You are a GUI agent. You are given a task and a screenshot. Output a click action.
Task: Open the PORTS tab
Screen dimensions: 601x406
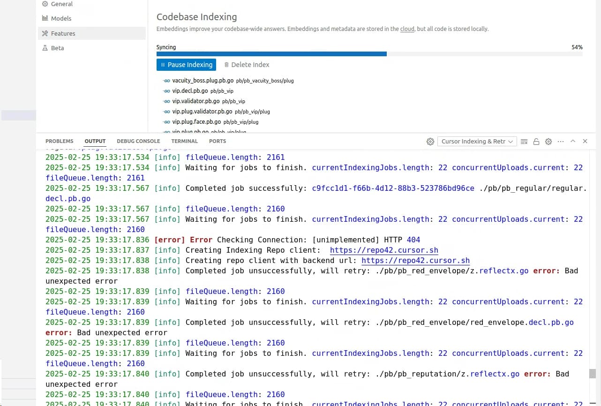(x=218, y=141)
